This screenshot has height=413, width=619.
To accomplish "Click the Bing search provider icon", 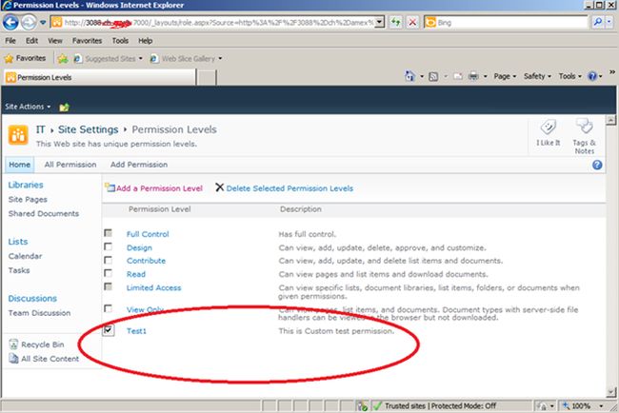I will (430, 22).
